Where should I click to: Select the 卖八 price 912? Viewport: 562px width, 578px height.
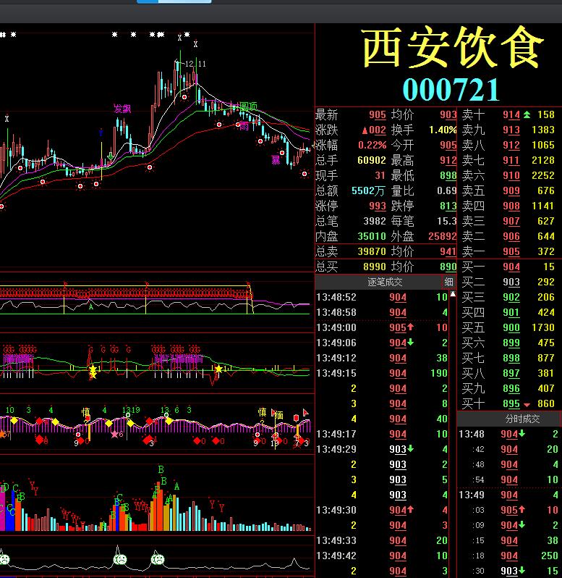click(x=511, y=146)
